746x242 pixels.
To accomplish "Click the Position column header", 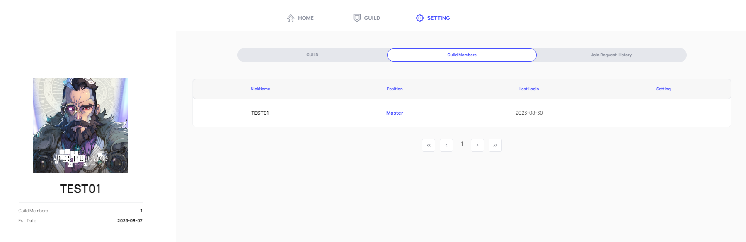I will click(x=395, y=89).
